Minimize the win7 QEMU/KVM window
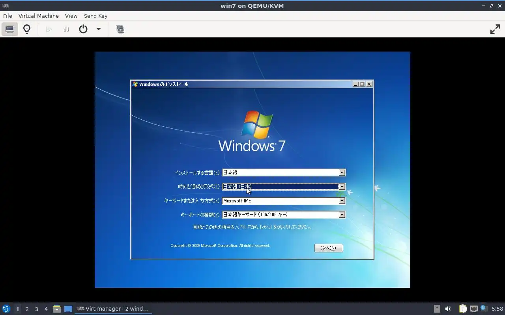Screen dimensions: 505x315 click(x=484, y=6)
